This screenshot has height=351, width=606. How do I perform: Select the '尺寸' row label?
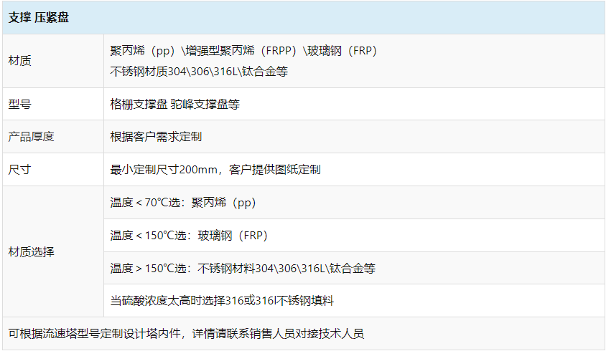click(x=19, y=169)
